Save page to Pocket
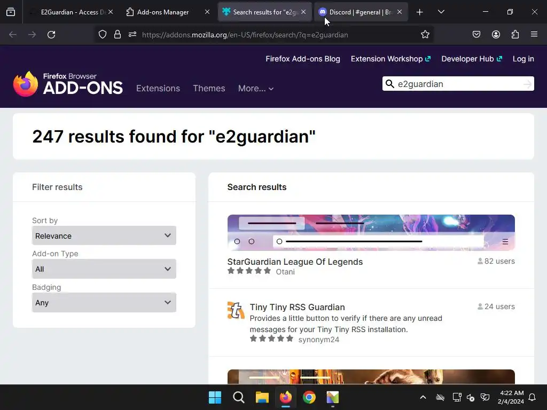 tap(476, 35)
